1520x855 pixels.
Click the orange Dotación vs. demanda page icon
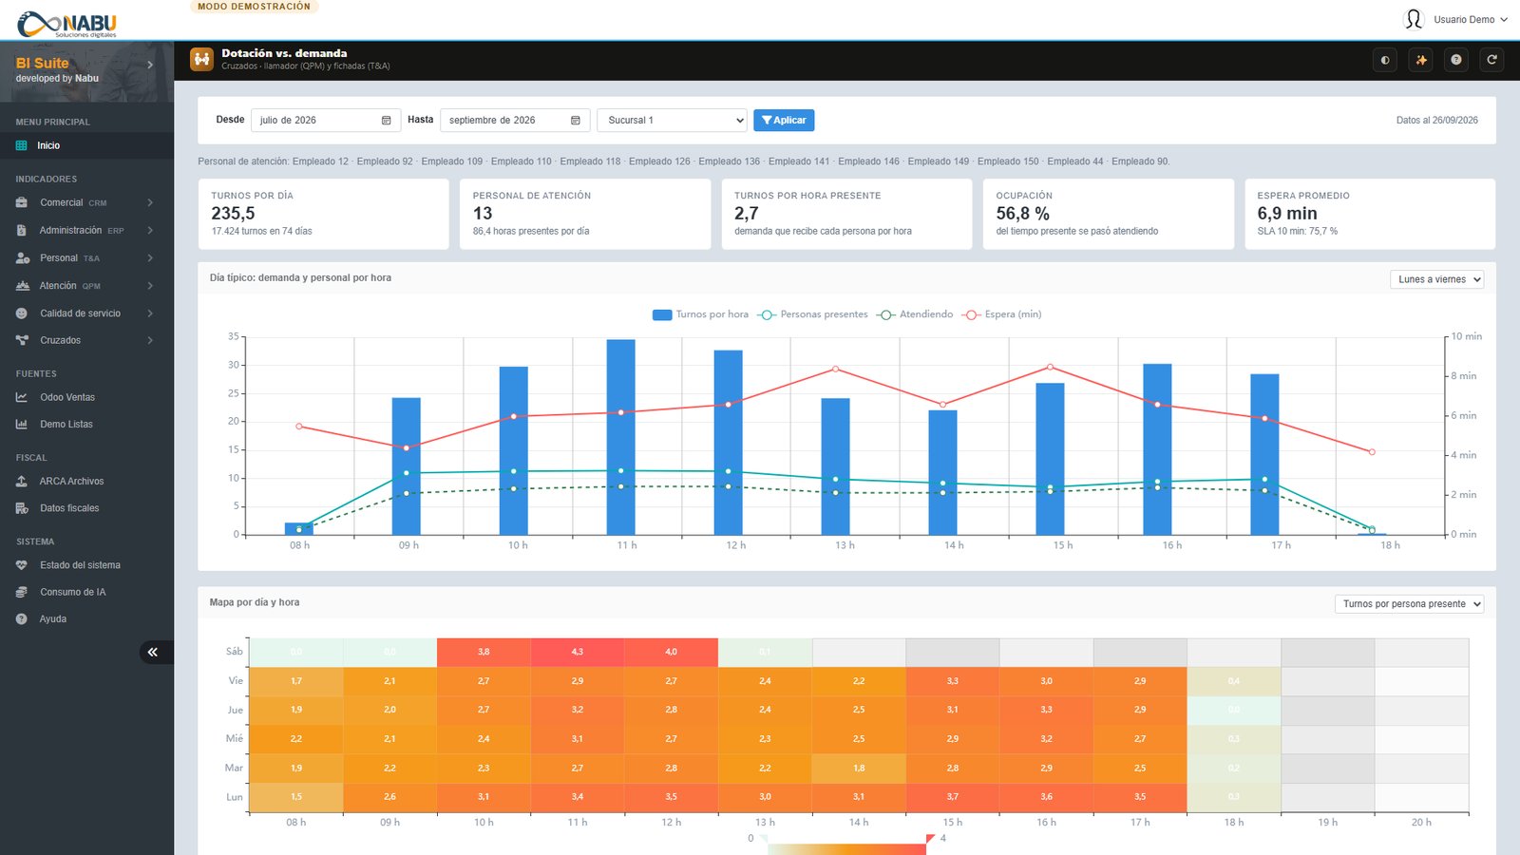(201, 59)
